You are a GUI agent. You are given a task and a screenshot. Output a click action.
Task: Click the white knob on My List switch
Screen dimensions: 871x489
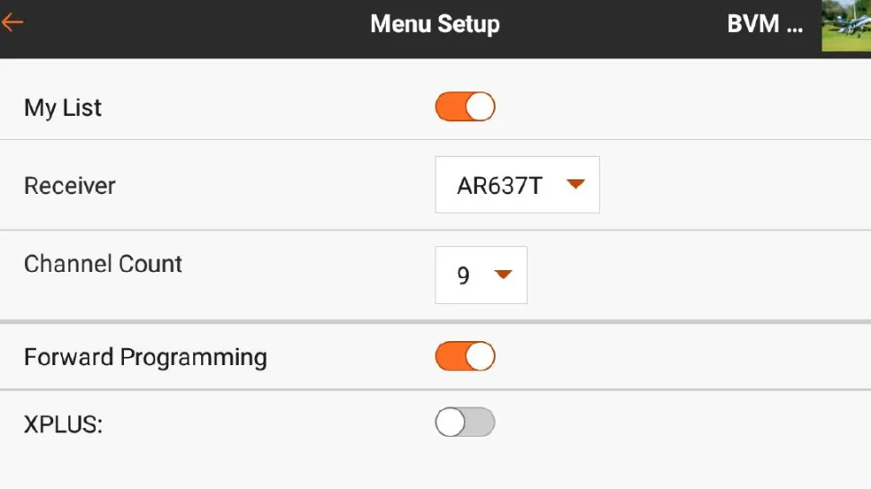coord(480,107)
